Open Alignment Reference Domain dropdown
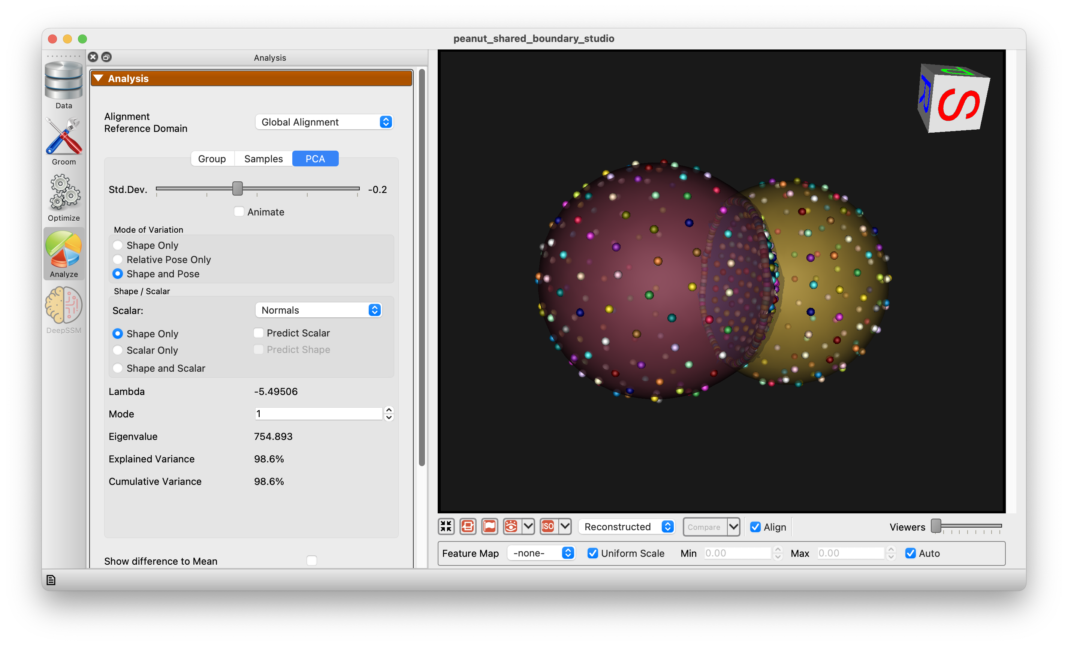Image resolution: width=1068 pixels, height=646 pixels. pyautogui.click(x=324, y=122)
